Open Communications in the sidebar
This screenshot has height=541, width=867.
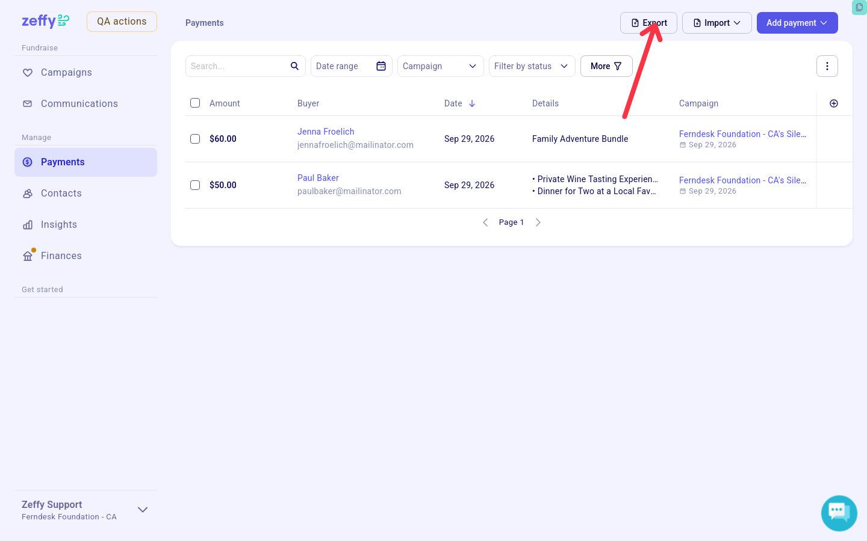click(85, 104)
